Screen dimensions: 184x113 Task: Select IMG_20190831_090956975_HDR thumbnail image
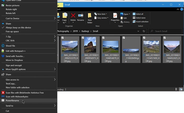point(90,45)
